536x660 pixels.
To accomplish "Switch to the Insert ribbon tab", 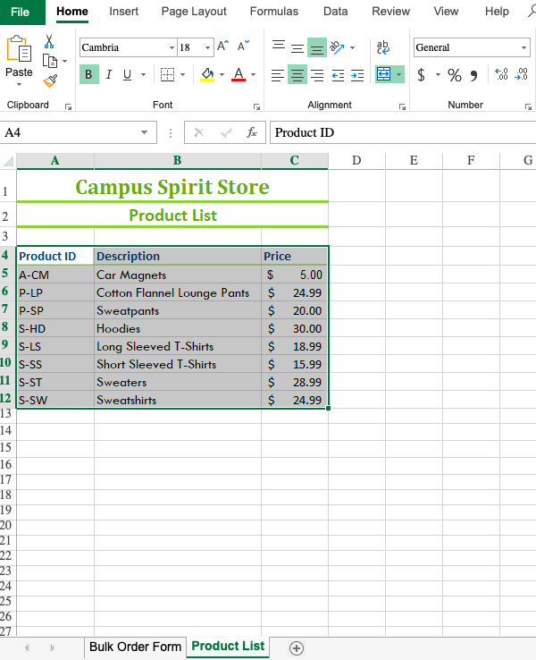I will 123,12.
